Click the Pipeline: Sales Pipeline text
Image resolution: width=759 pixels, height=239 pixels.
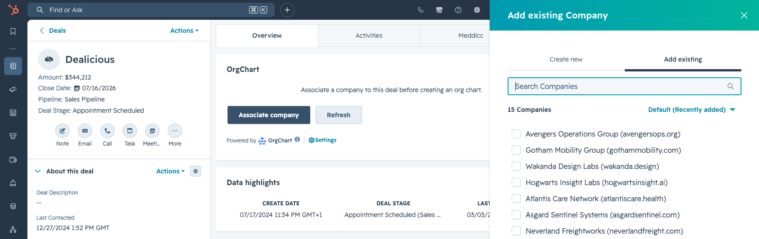(x=71, y=99)
